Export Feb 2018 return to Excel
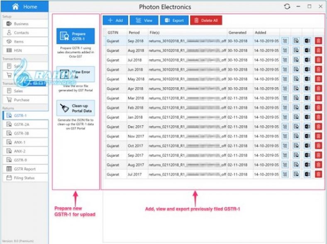The height and width of the screenshot is (244, 327). click(x=307, y=107)
